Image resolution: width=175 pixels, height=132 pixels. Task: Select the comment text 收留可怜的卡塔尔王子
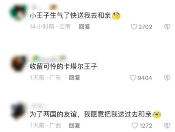(63, 66)
